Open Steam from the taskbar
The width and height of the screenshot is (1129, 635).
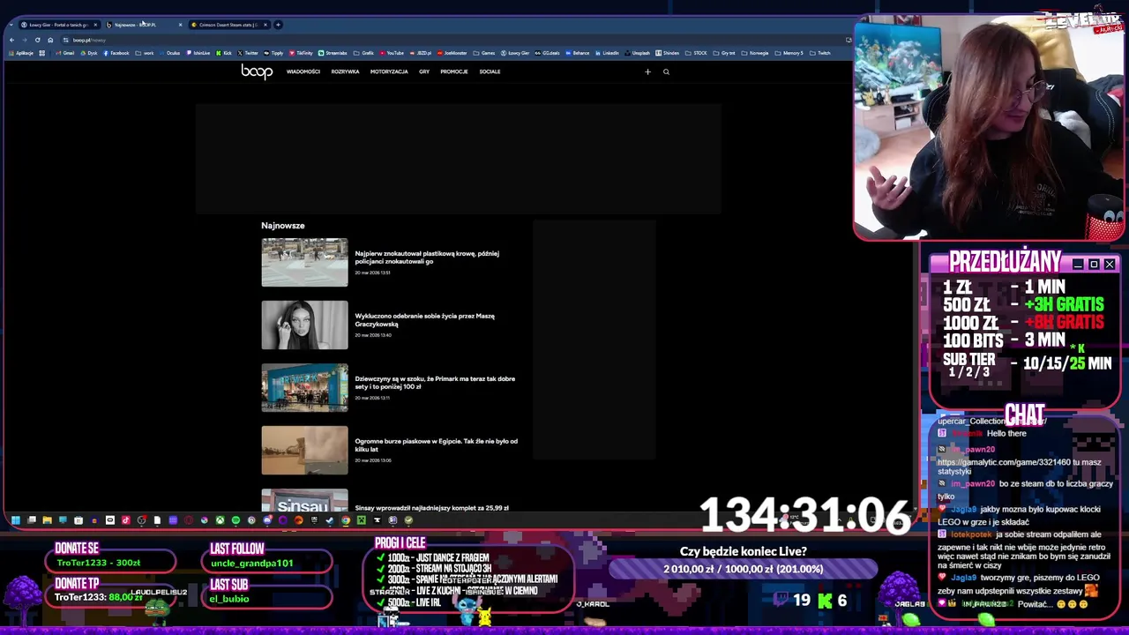click(x=330, y=520)
